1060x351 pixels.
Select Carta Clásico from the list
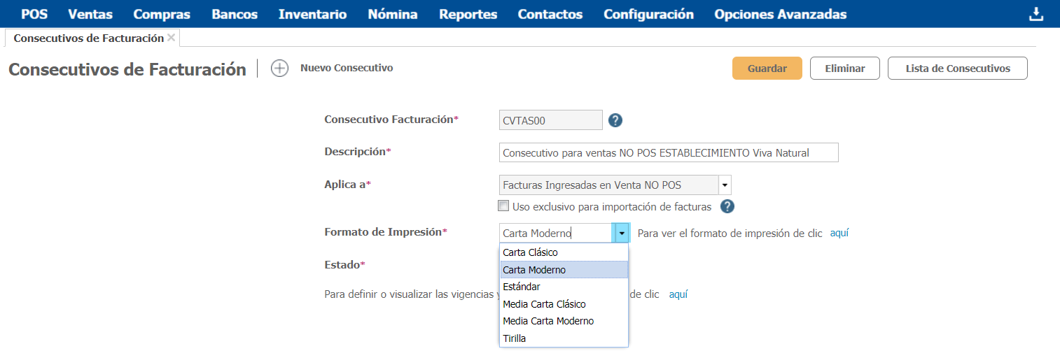click(530, 252)
